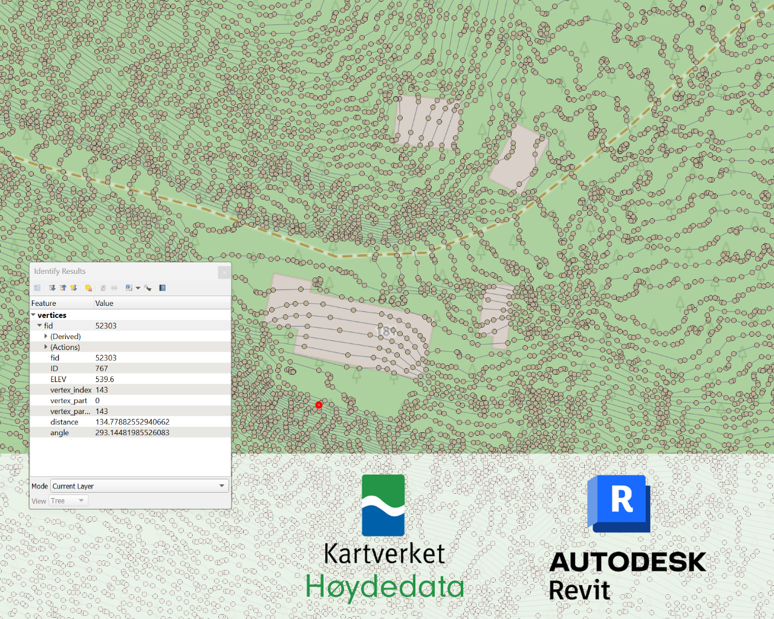Expand the (Actions) tree node

(46, 347)
